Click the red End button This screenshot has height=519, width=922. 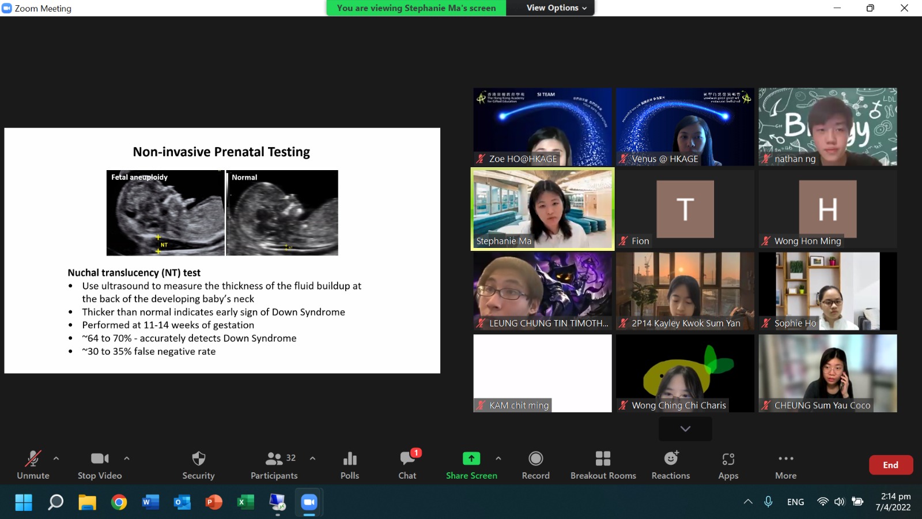coord(890,465)
